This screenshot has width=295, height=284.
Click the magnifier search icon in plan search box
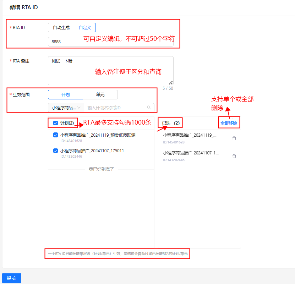tap(149, 108)
